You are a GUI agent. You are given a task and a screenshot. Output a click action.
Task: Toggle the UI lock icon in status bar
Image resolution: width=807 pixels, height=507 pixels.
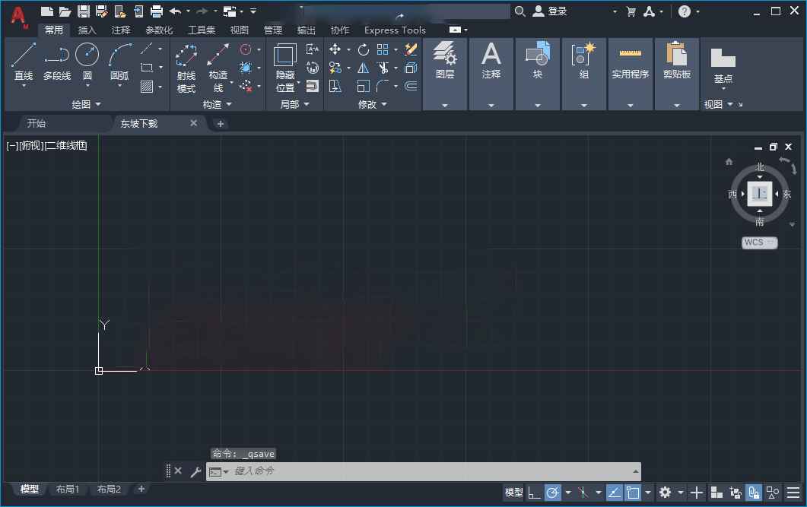(x=754, y=493)
